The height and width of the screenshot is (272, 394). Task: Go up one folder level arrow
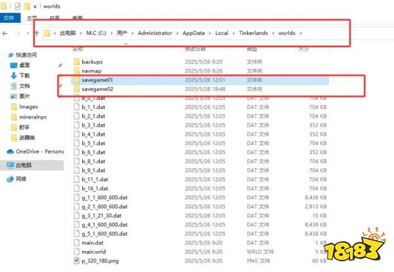tap(37, 34)
